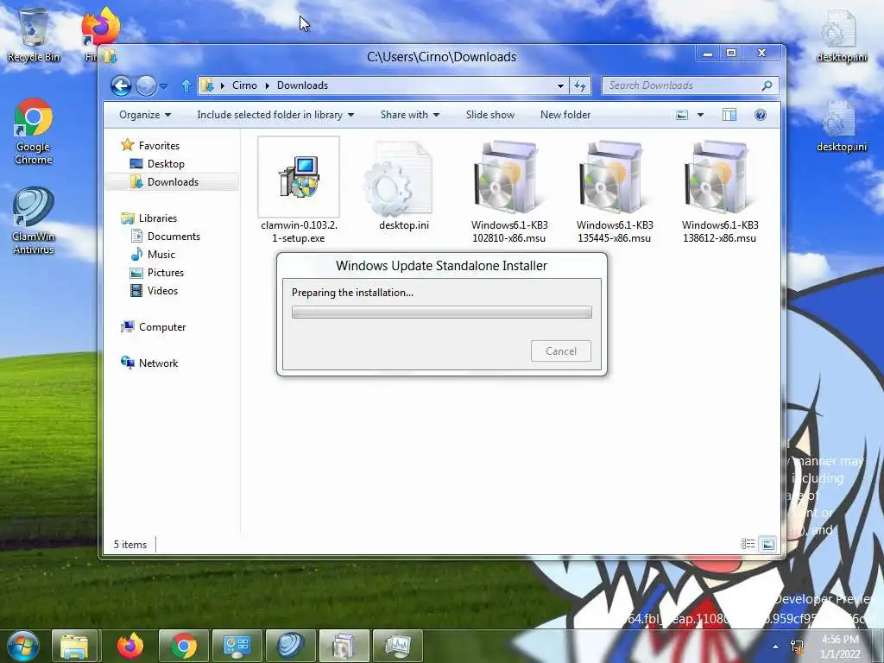884x663 pixels.
Task: Switch to large icons view in status bar
Action: pyautogui.click(x=767, y=544)
